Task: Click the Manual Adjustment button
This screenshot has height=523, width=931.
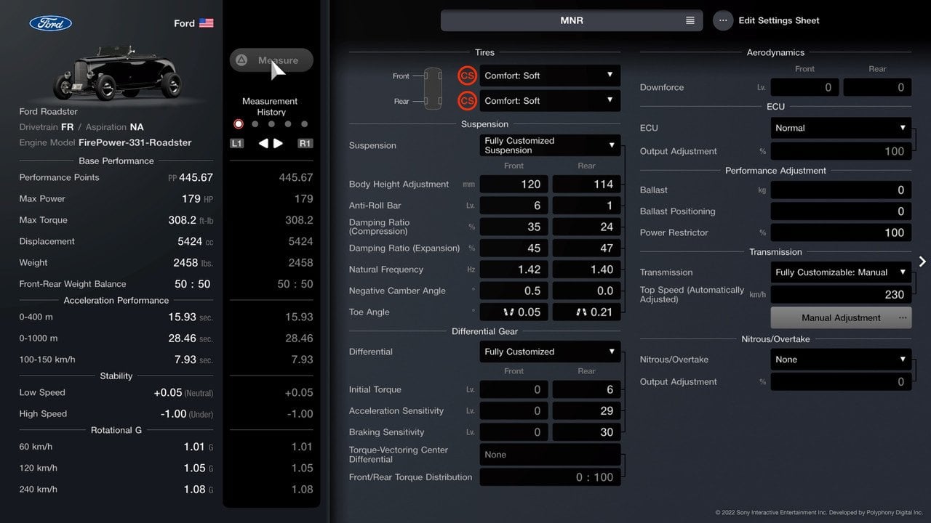Action: (x=841, y=317)
